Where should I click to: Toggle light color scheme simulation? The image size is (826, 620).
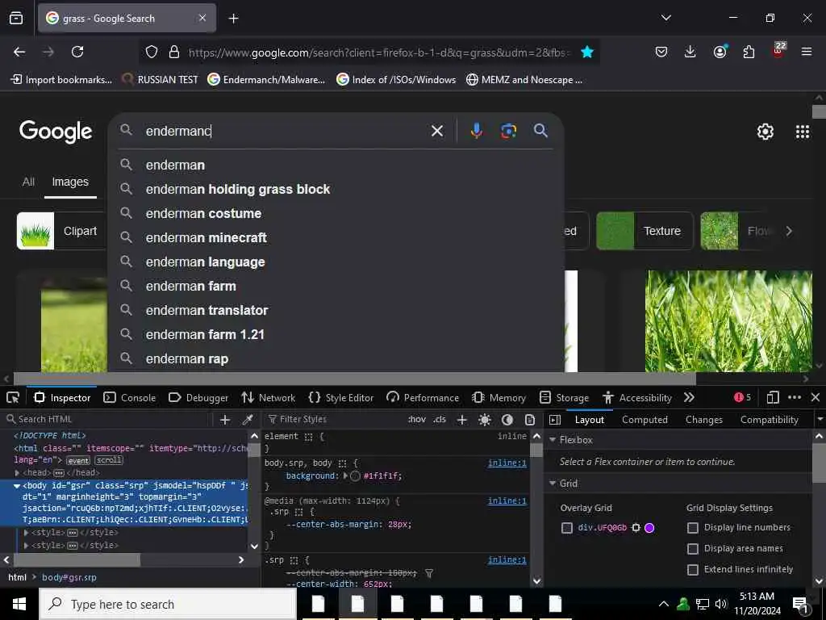coord(485,420)
